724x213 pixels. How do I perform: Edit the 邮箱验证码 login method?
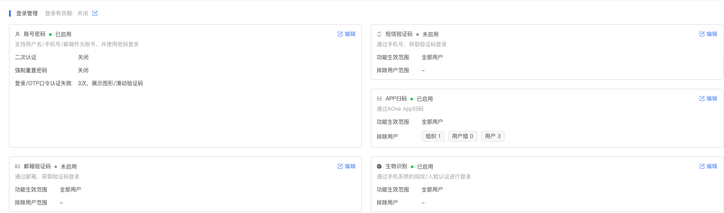point(346,166)
